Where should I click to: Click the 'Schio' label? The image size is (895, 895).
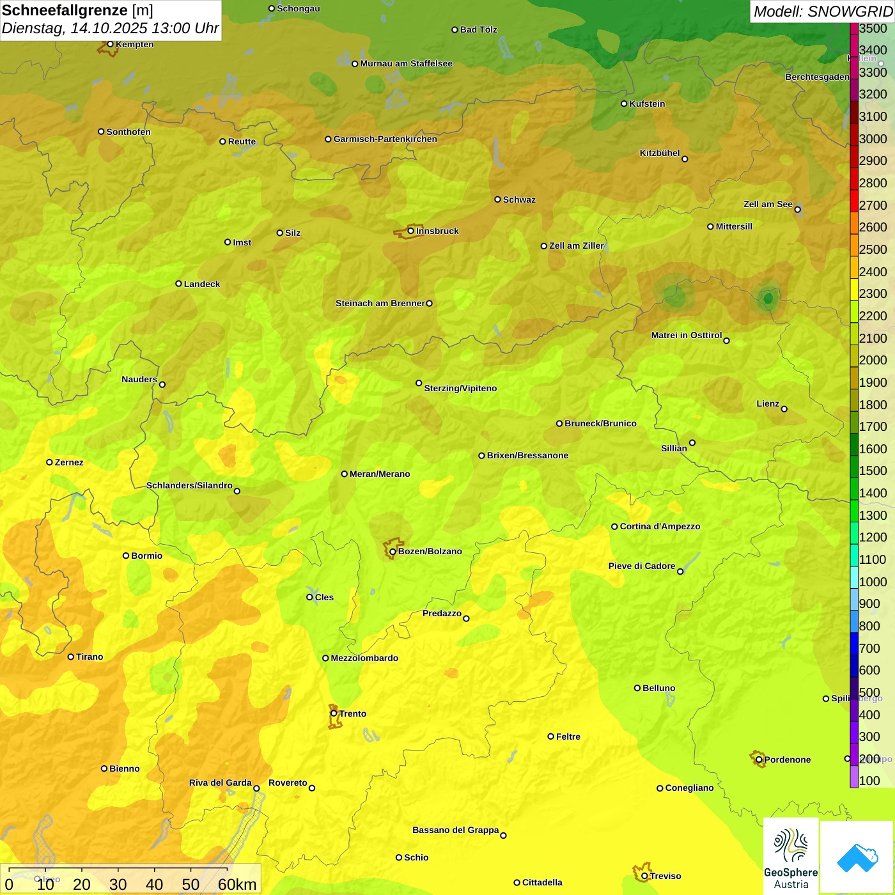(416, 857)
